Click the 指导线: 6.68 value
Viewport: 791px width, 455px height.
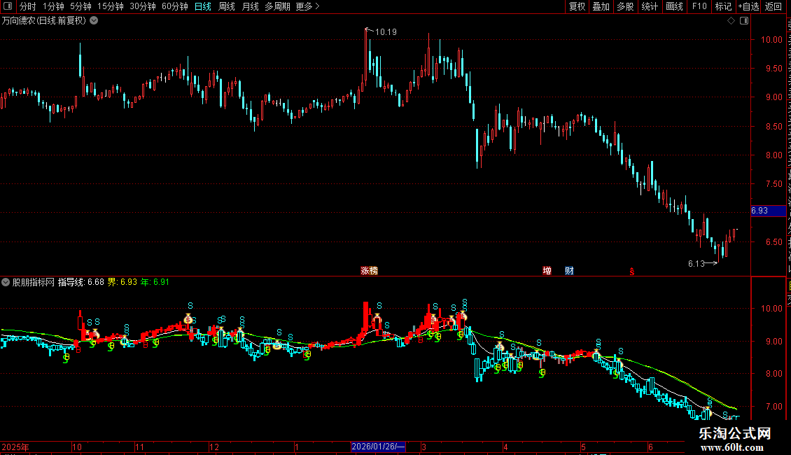pyautogui.click(x=81, y=282)
